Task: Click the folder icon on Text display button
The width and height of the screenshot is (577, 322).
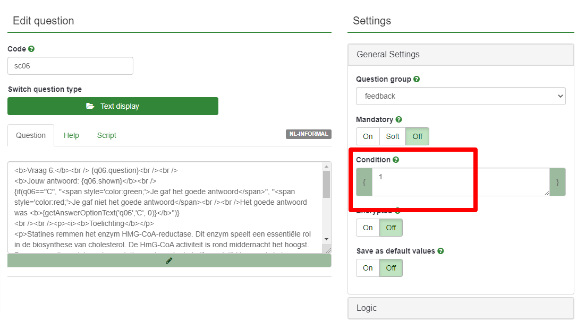Action: 90,106
